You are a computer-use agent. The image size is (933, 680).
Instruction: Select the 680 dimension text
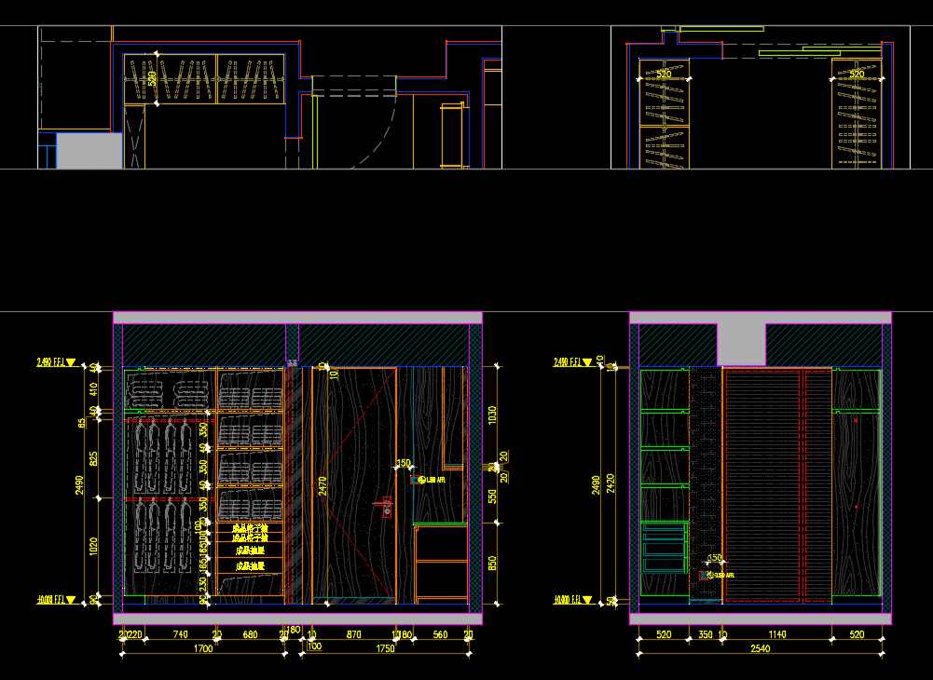(250, 635)
